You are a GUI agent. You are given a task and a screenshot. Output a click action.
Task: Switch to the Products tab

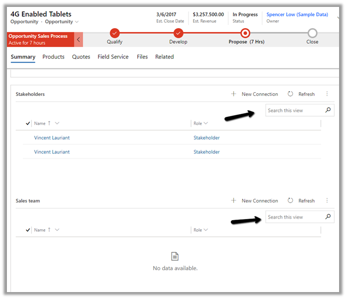click(x=53, y=57)
